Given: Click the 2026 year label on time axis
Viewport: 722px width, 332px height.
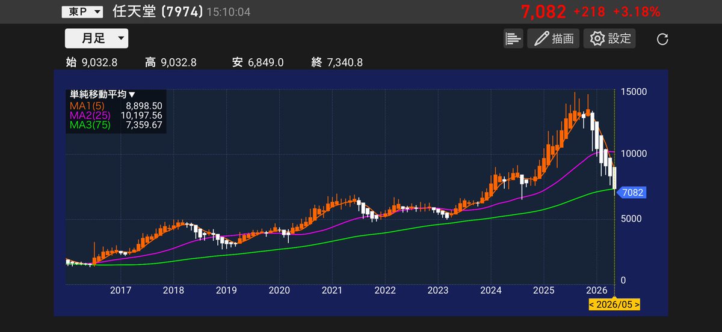Looking at the screenshot, I should coord(597,291).
